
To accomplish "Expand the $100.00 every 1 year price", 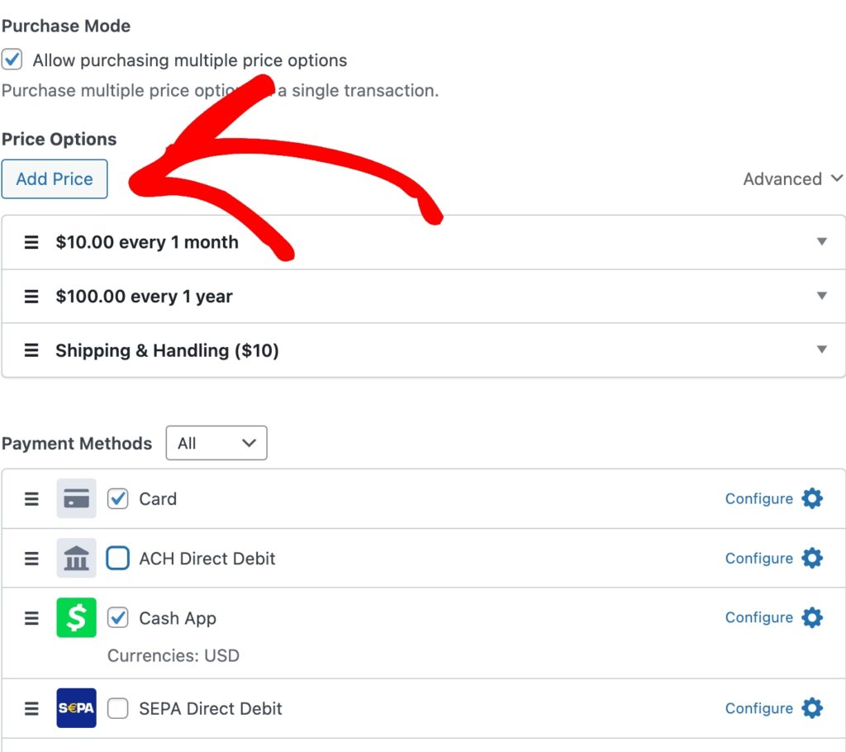I will coord(821,296).
